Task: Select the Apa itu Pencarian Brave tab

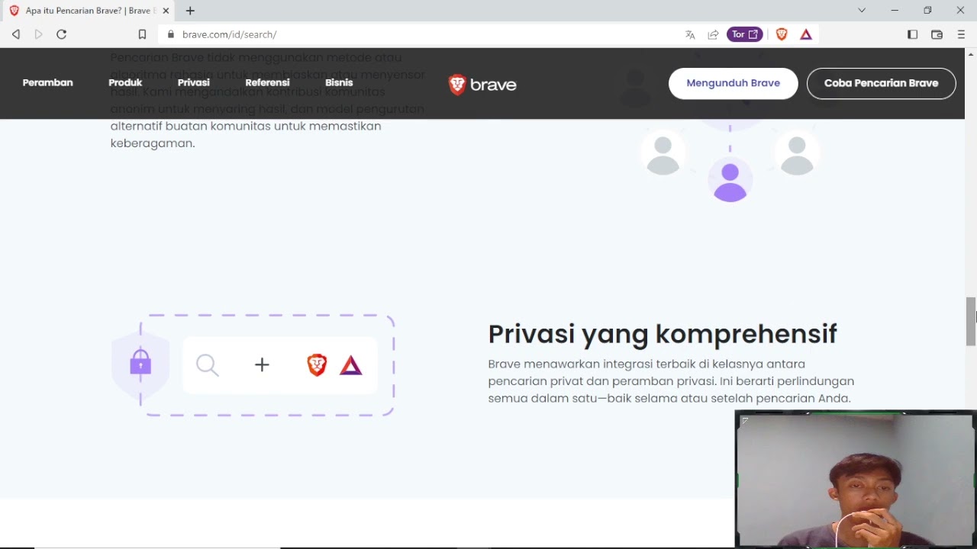Action: 88,11
